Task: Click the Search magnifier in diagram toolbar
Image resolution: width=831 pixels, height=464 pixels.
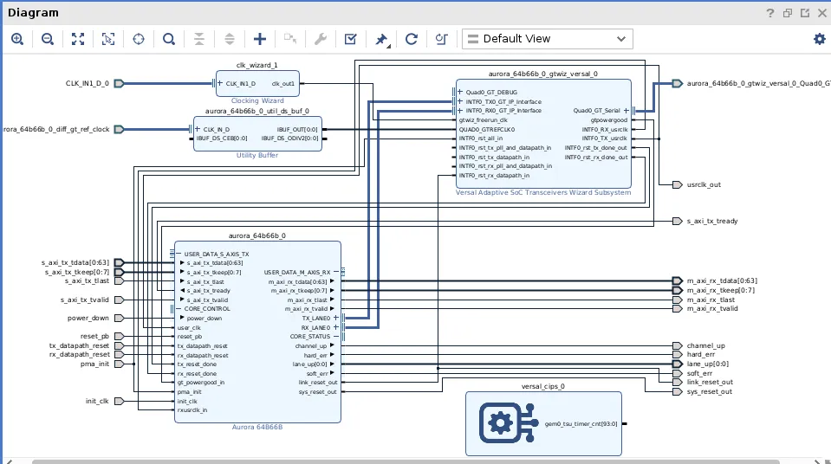Action: click(169, 39)
